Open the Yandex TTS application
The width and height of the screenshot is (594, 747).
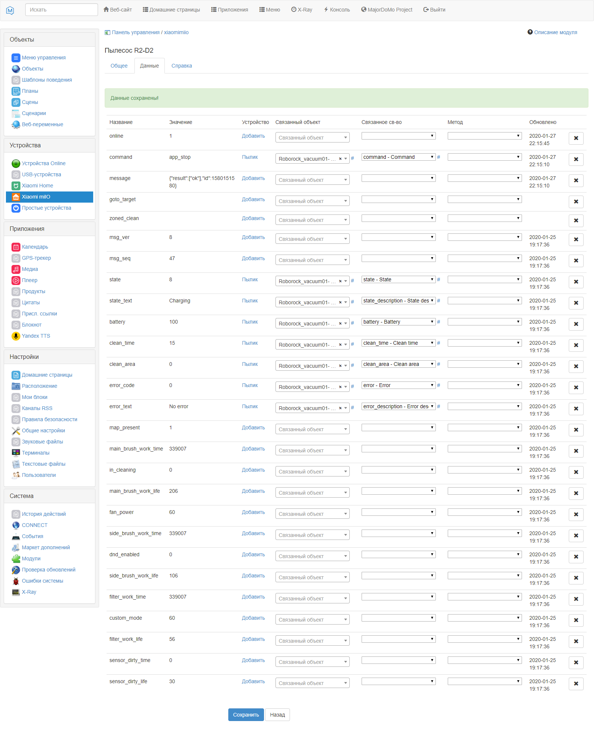[36, 336]
